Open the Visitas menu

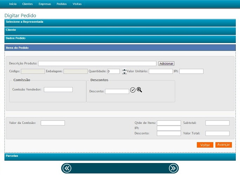77,4
